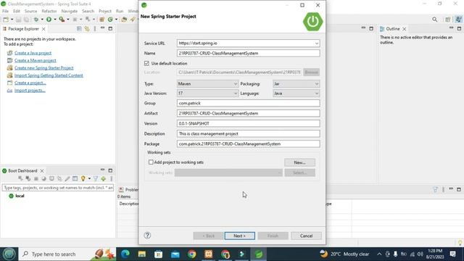The height and width of the screenshot is (261, 464).
Task: Check Add project to working sets
Action: point(151,162)
